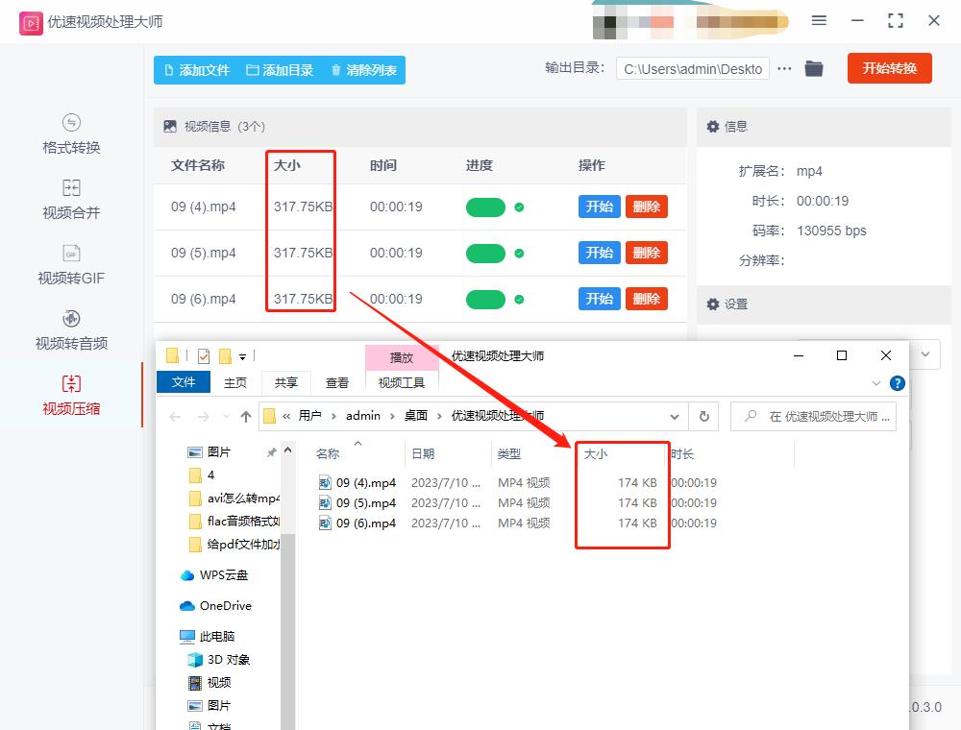Open the 播放 tab under 视频工具

(x=402, y=356)
